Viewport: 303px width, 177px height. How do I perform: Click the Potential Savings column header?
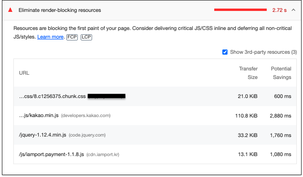coord(281,73)
